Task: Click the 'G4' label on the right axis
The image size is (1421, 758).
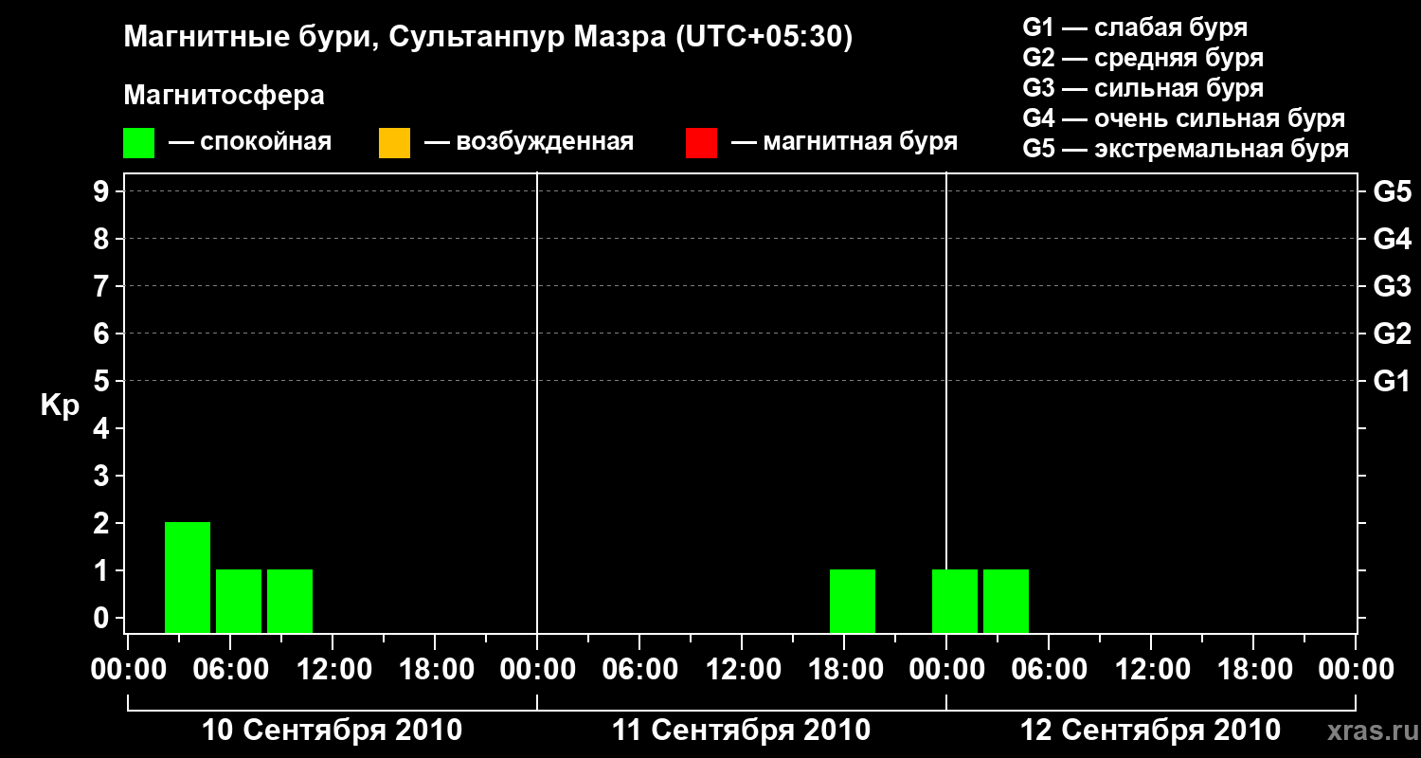Action: point(1393,239)
